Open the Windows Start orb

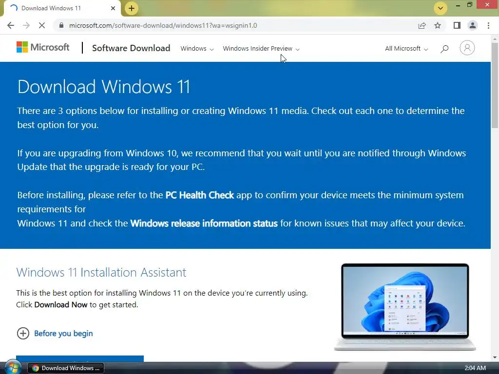pos(13,368)
